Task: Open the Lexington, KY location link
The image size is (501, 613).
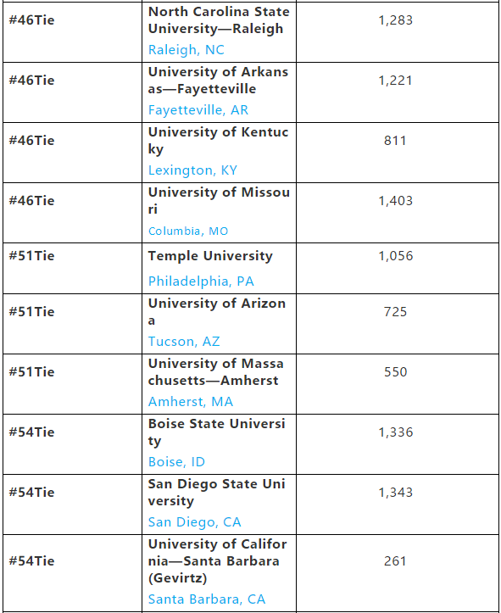Action: tap(192, 170)
